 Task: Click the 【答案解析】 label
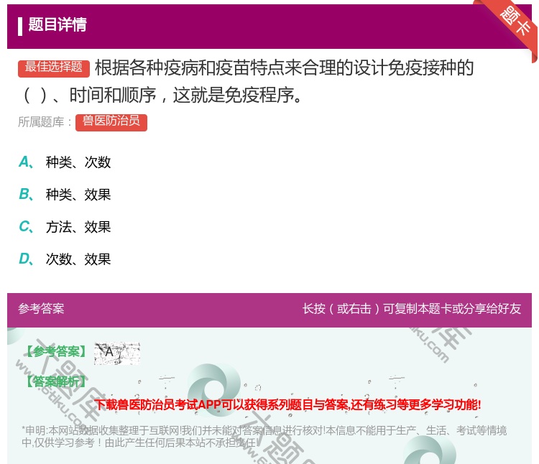[55, 381]
